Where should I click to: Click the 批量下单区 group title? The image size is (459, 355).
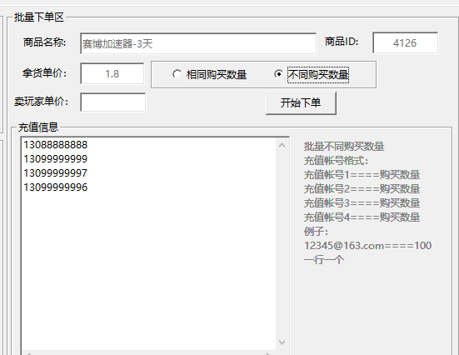(x=39, y=17)
